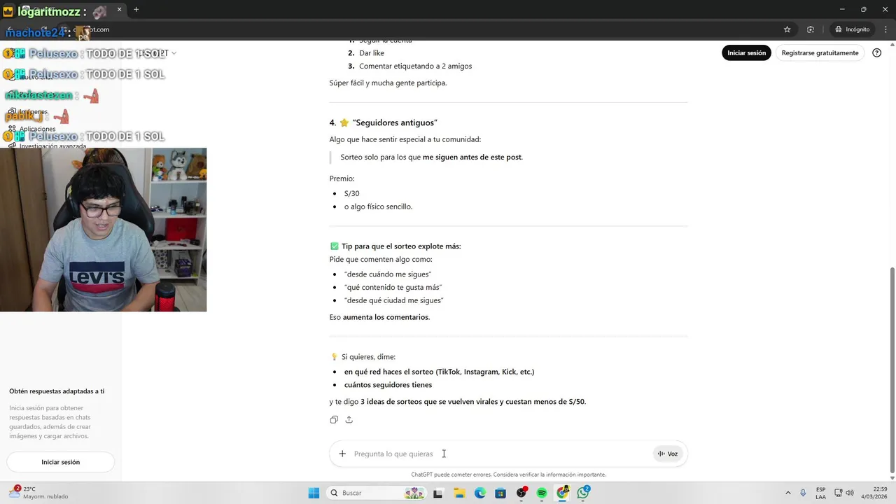Open the Incógnito profile indicator
The width and height of the screenshot is (896, 504).
(x=852, y=29)
